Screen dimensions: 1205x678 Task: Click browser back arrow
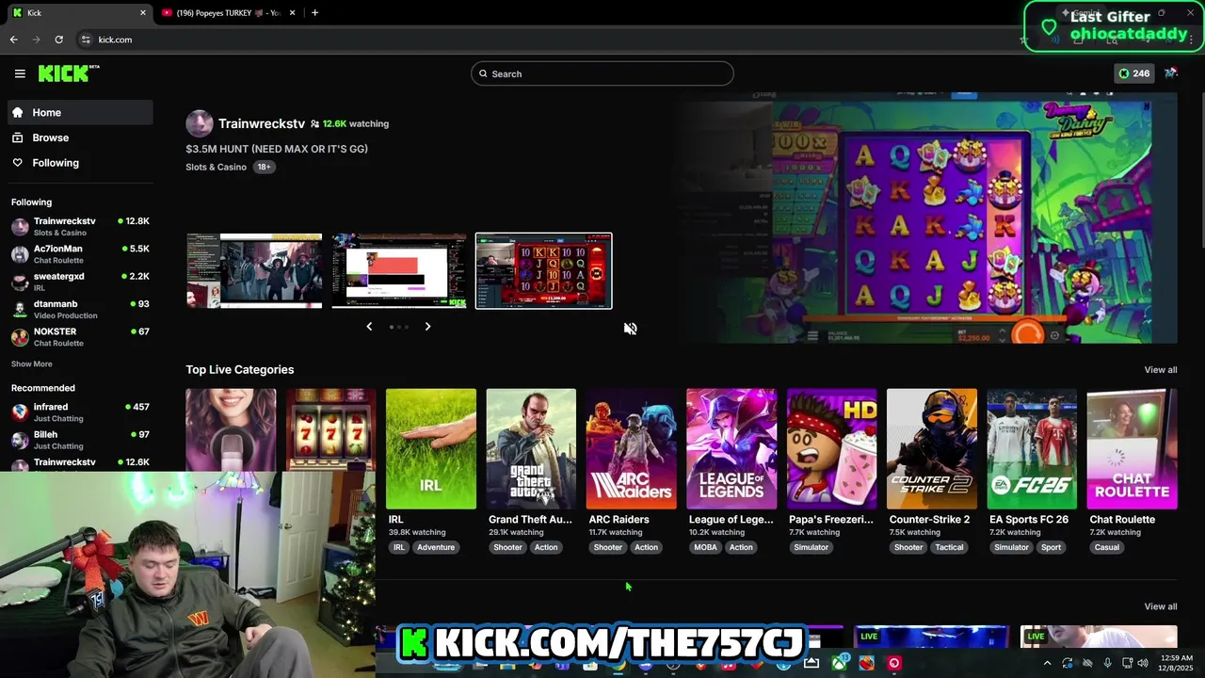click(13, 40)
